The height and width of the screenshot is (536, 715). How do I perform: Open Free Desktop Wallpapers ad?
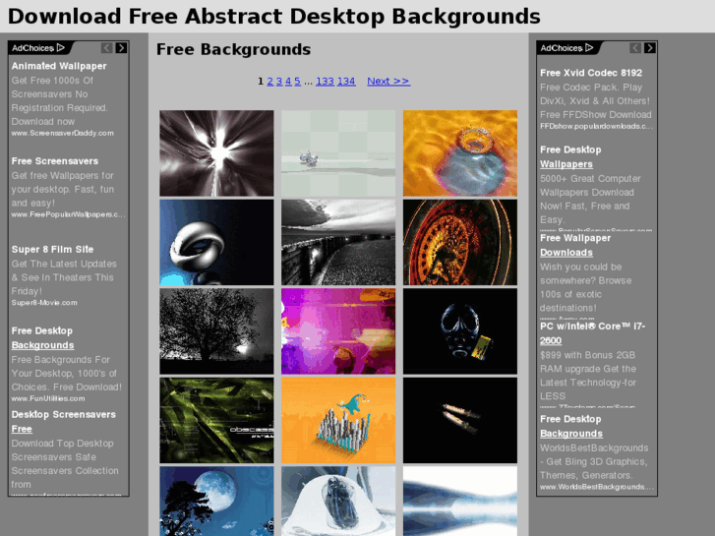coord(570,157)
